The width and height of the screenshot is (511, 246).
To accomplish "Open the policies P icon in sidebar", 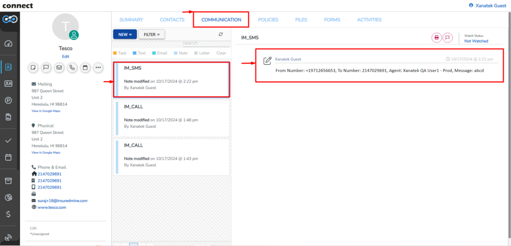I will click(8, 100).
